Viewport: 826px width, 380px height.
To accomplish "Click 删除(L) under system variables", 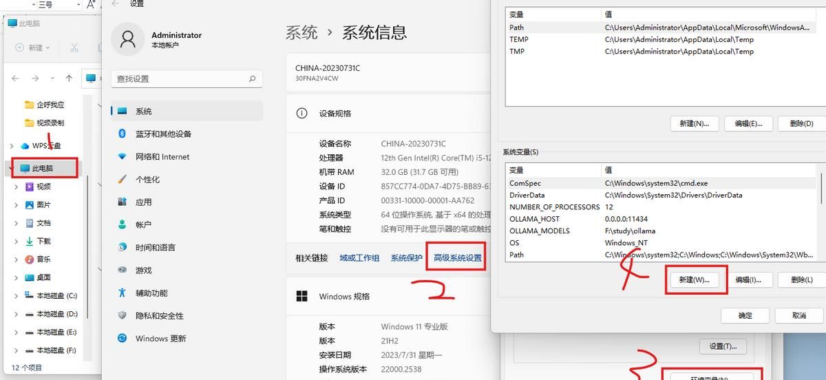I will click(x=802, y=279).
